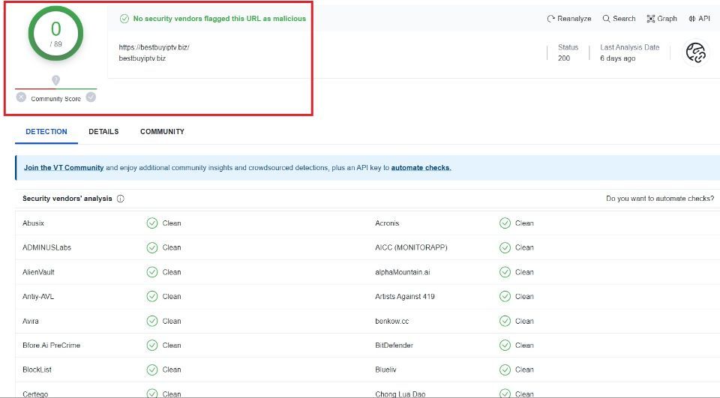The image size is (720, 398).
Task: Click the info icon beside Security vendors' analysis
Action: pos(120,199)
